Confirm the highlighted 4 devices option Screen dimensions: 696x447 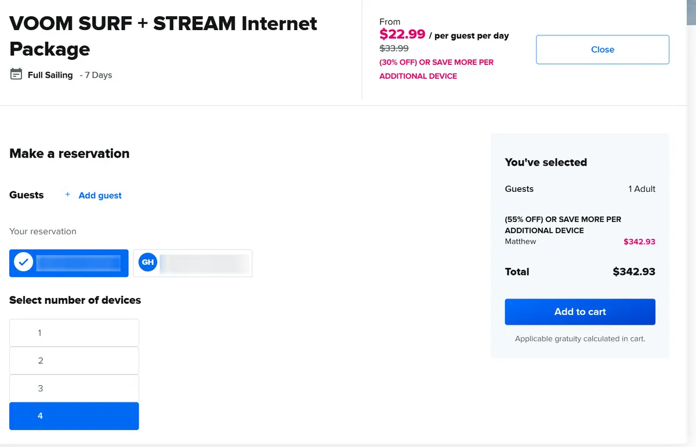[x=74, y=416]
